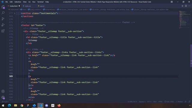Click the vertical scrollbar slider
The height and width of the screenshot is (108, 192).
click(191, 56)
